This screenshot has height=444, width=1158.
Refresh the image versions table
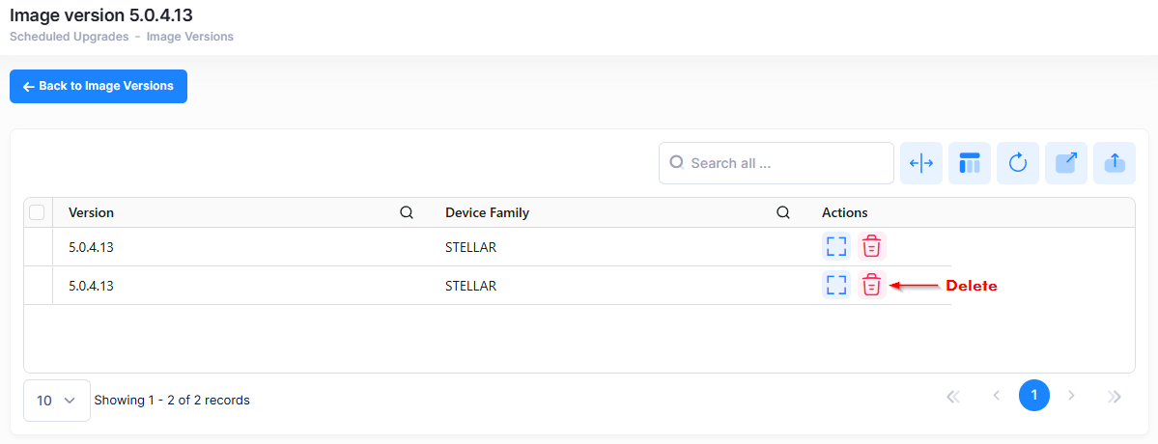click(1018, 163)
